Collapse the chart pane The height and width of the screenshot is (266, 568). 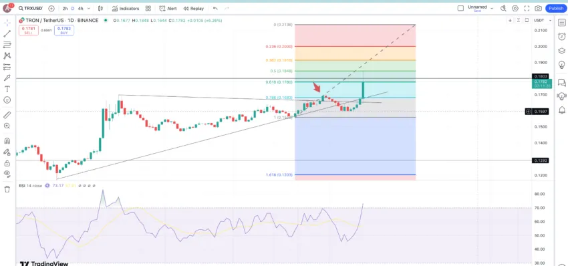(519, 20)
